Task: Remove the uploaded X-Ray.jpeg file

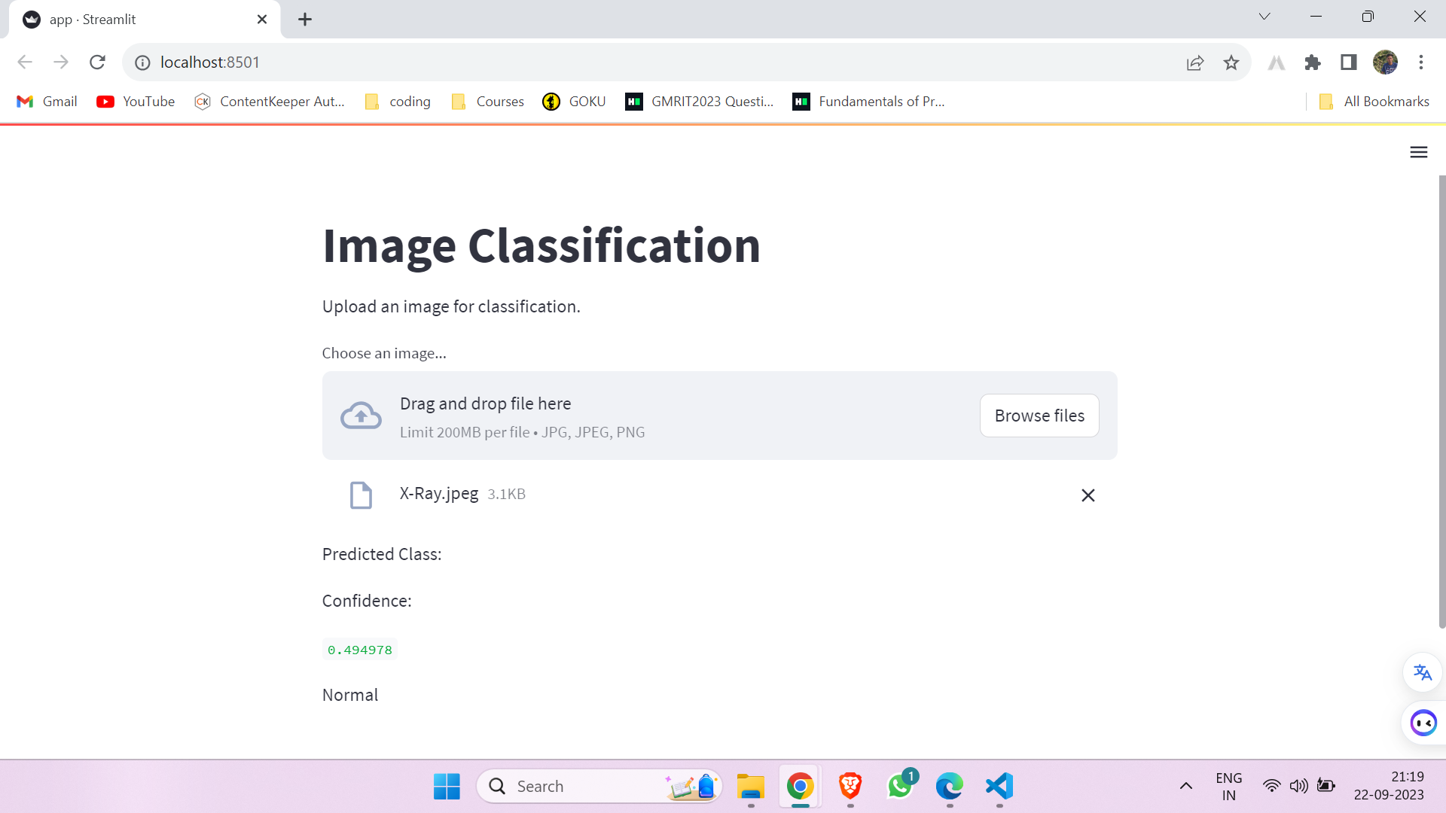Action: (x=1088, y=495)
